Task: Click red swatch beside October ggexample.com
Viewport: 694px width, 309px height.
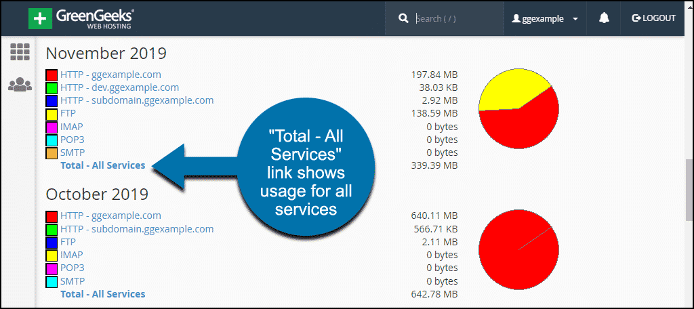Action: pyautogui.click(x=52, y=216)
